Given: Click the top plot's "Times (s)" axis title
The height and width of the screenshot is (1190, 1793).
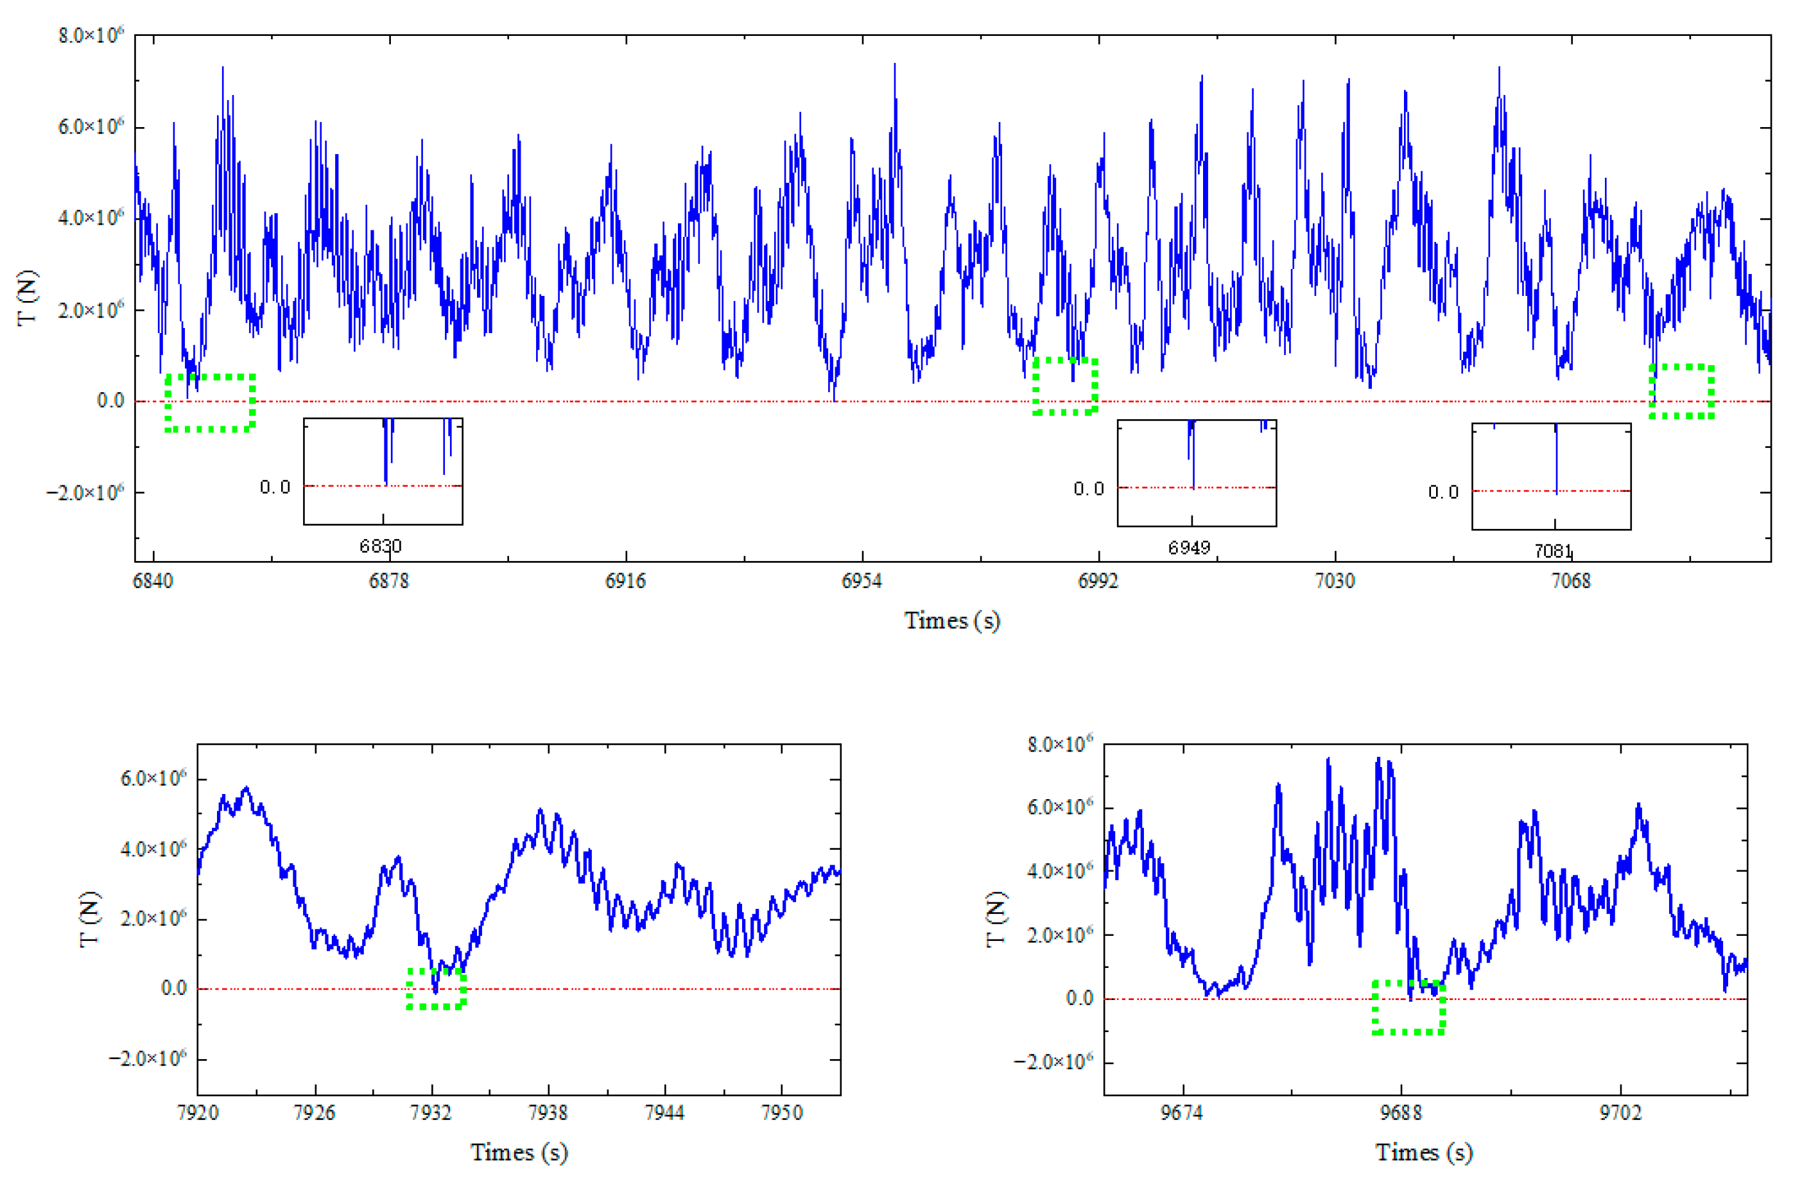Looking at the screenshot, I should pyautogui.click(x=951, y=621).
